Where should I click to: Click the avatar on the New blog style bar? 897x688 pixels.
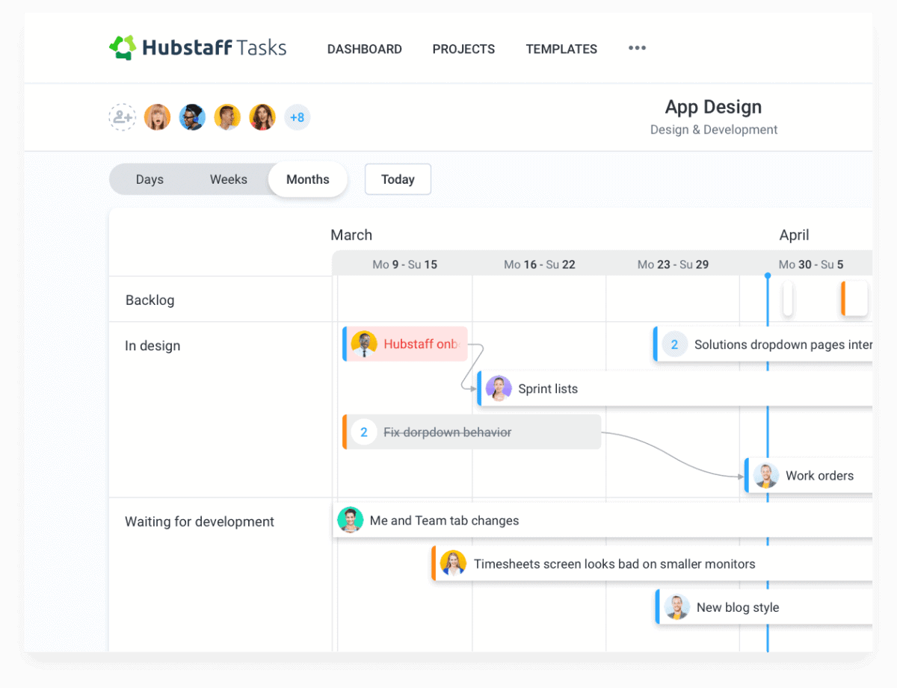click(676, 607)
